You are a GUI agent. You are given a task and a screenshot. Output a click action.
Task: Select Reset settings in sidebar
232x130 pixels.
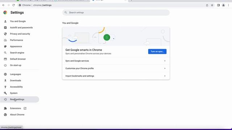tap(20, 99)
